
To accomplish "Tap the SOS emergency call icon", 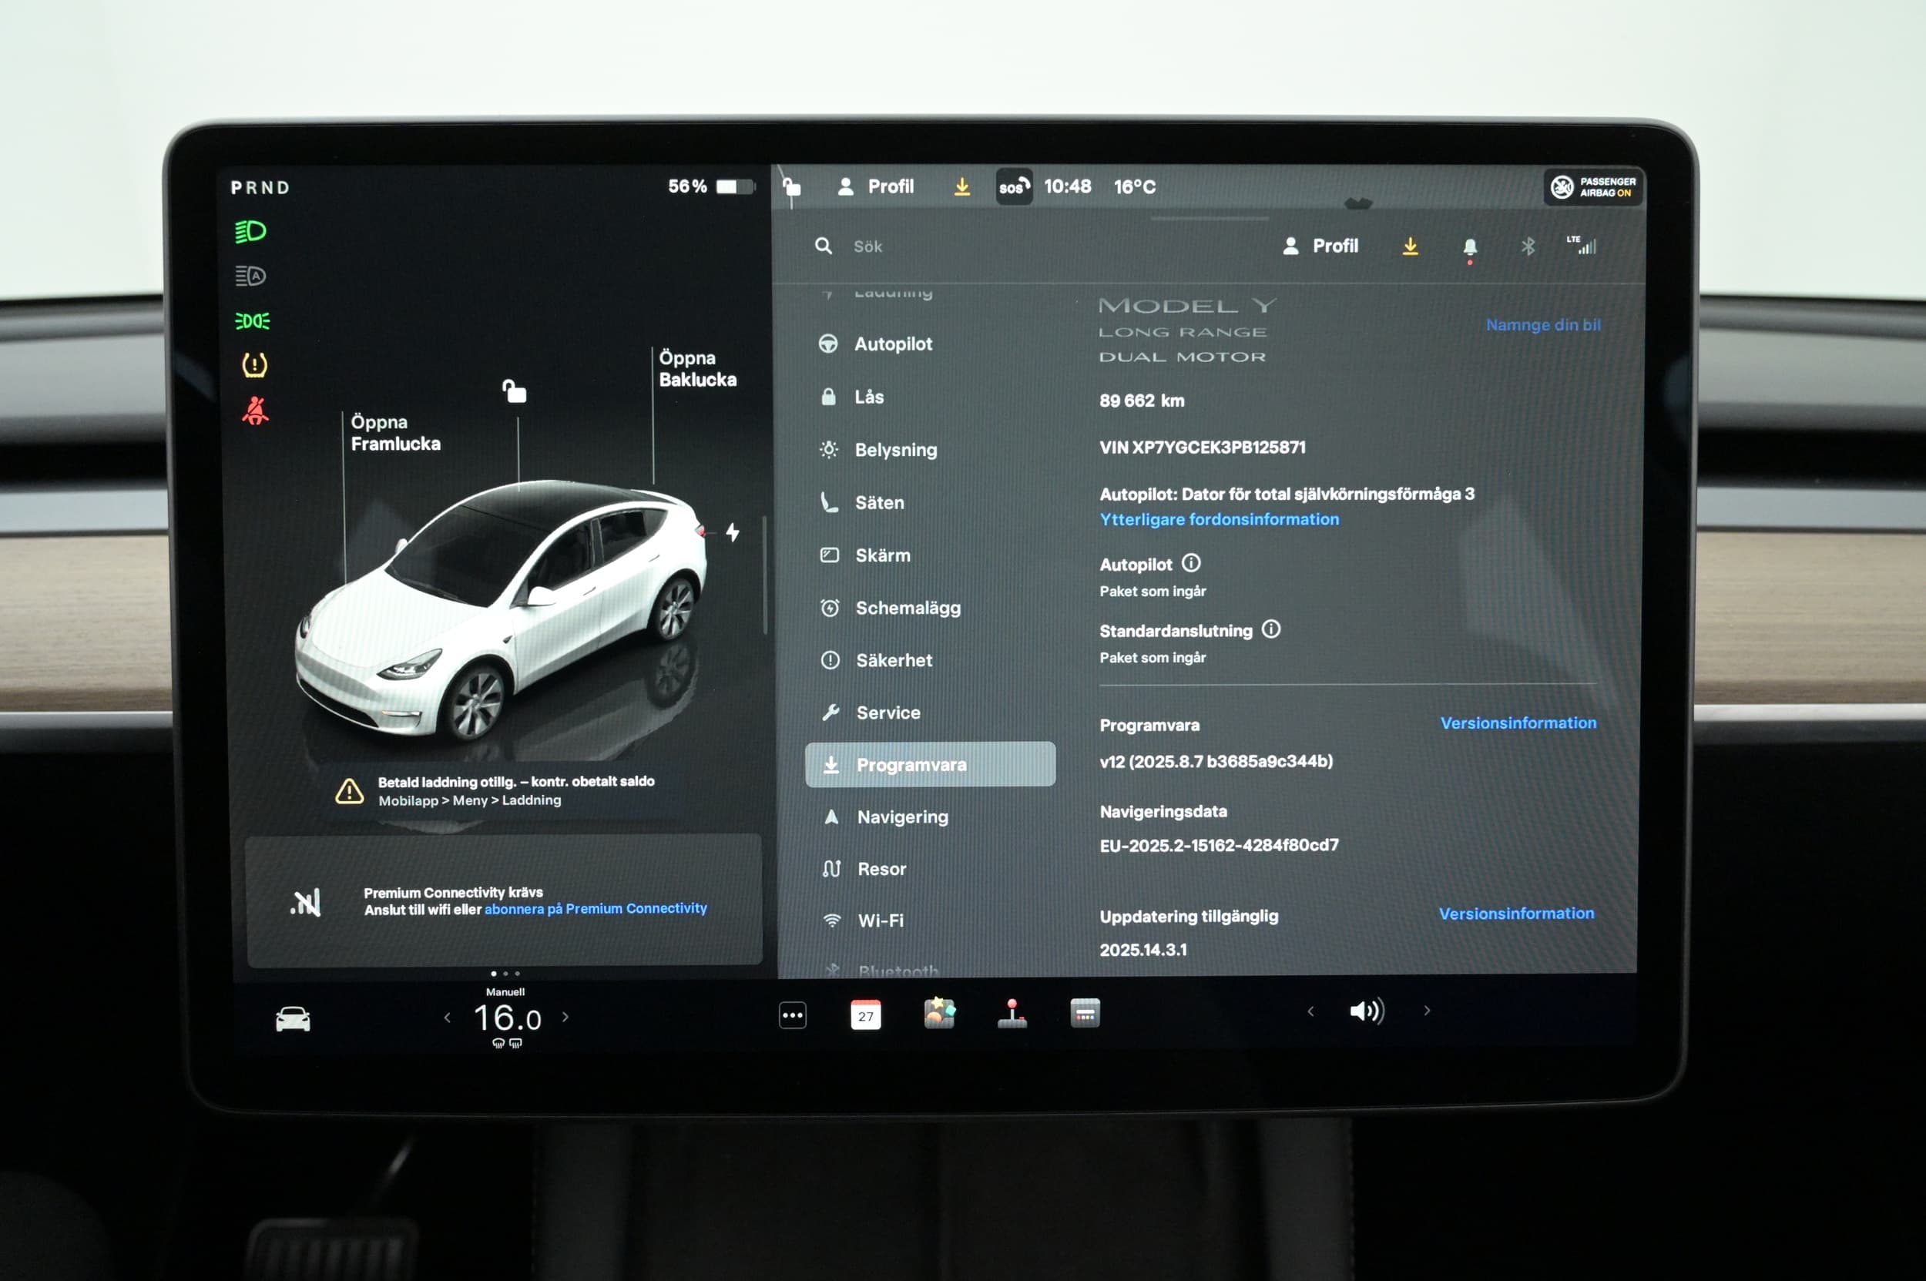I will [1014, 187].
